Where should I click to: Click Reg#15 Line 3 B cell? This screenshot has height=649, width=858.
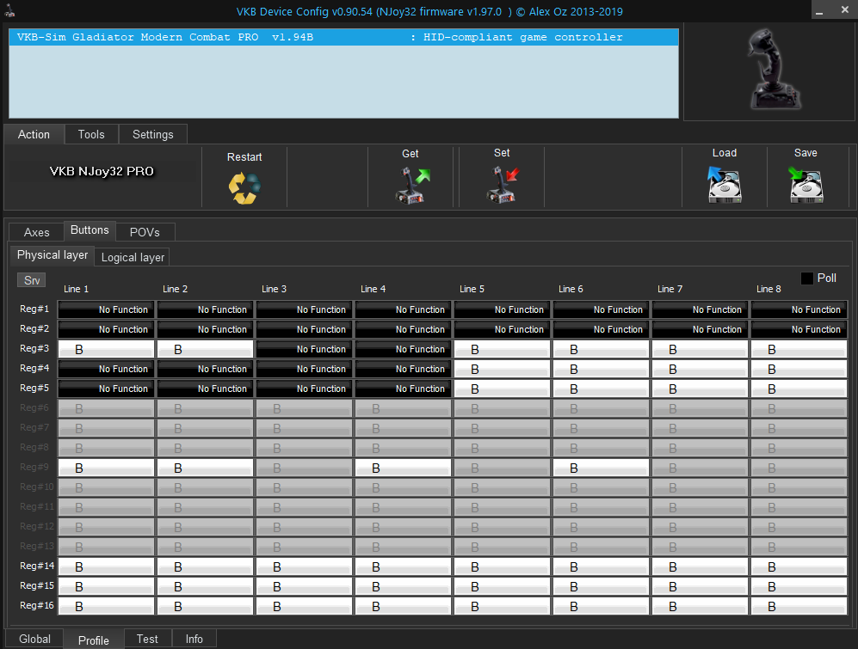(305, 586)
